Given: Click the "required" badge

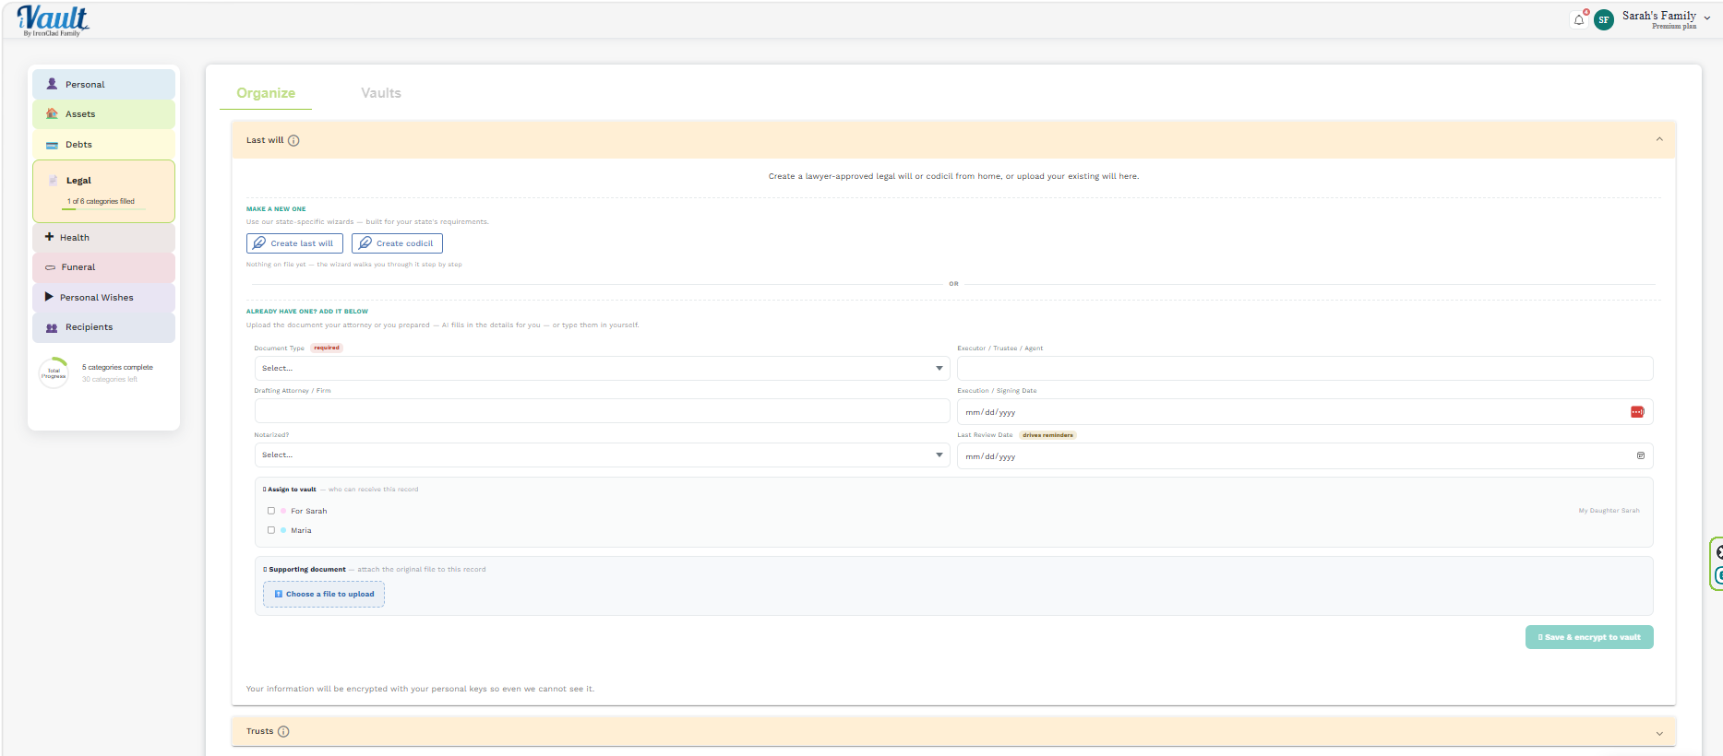Looking at the screenshot, I should [327, 348].
